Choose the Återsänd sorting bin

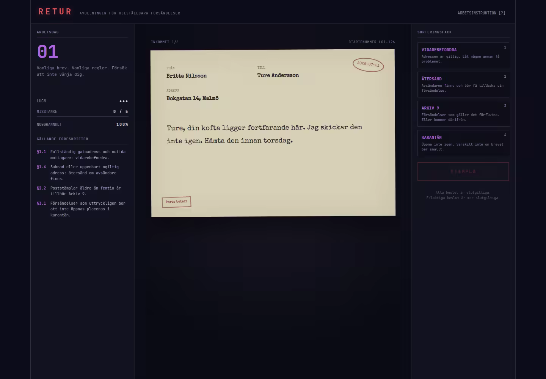(463, 85)
